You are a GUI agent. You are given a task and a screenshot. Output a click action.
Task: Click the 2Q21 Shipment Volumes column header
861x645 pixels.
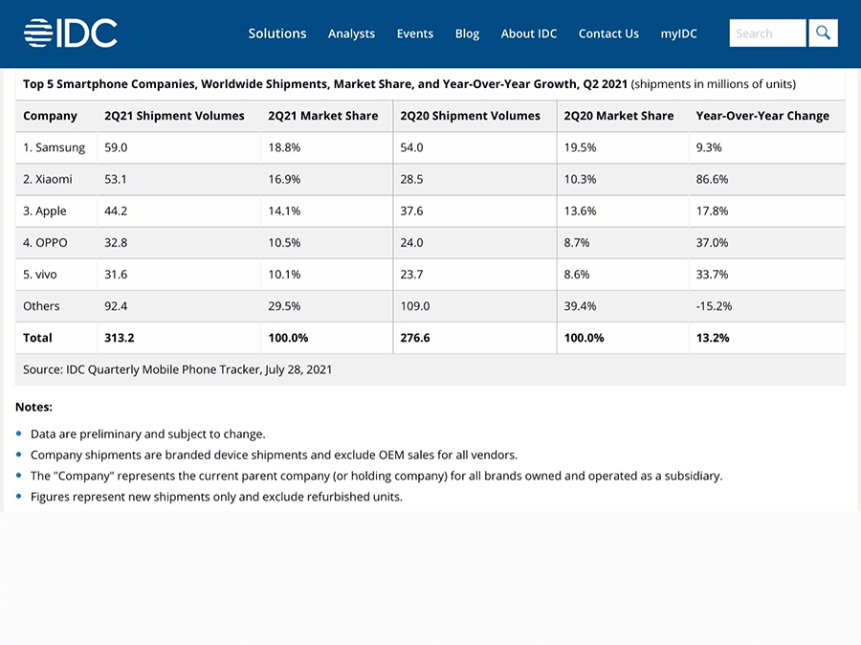click(x=174, y=116)
